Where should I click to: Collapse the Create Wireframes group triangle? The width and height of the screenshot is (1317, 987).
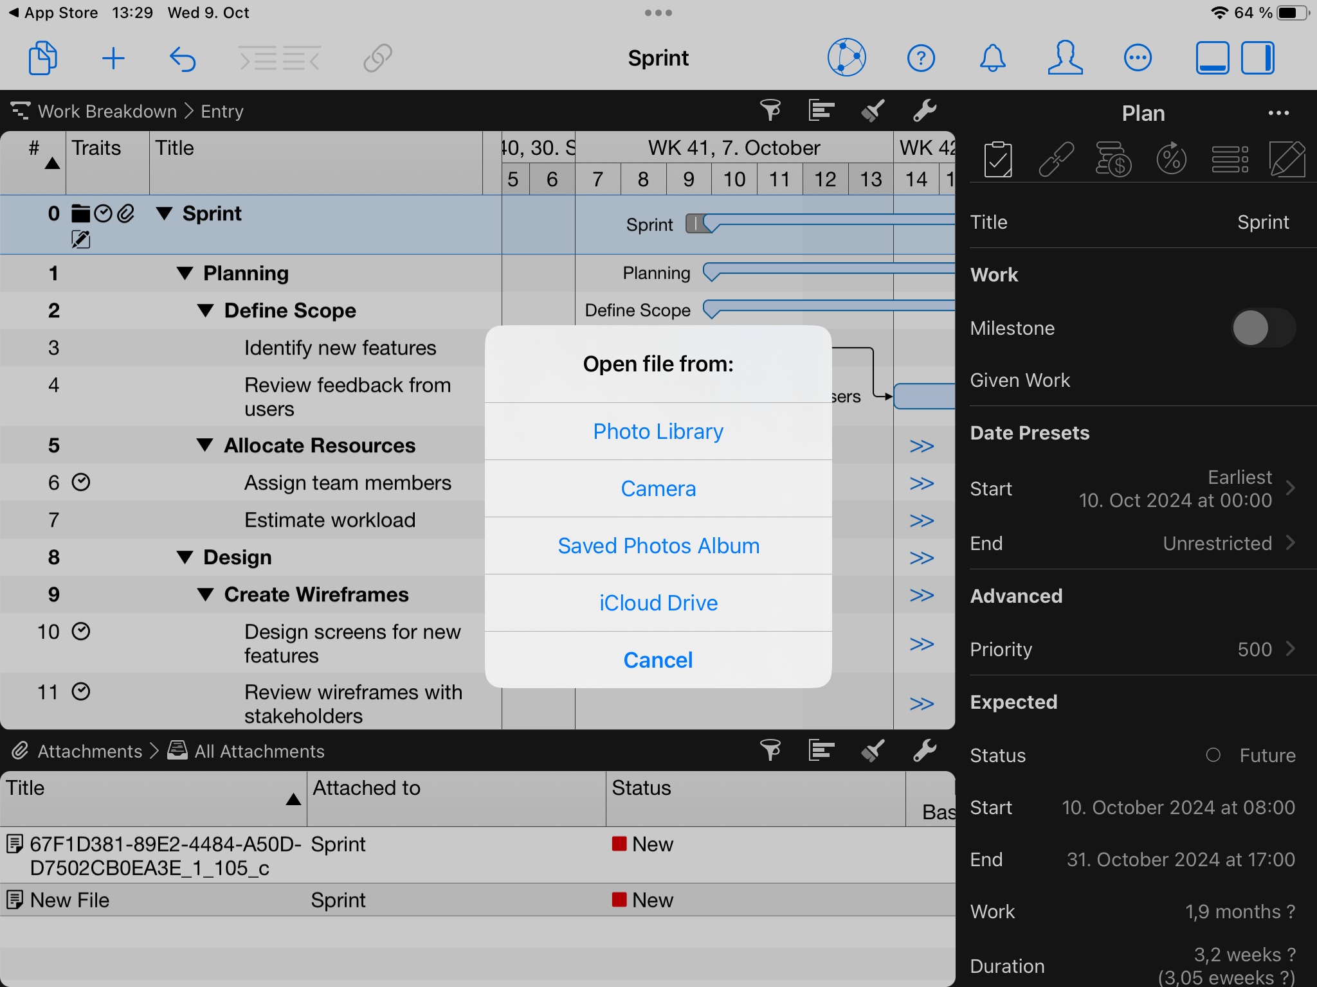tap(206, 594)
